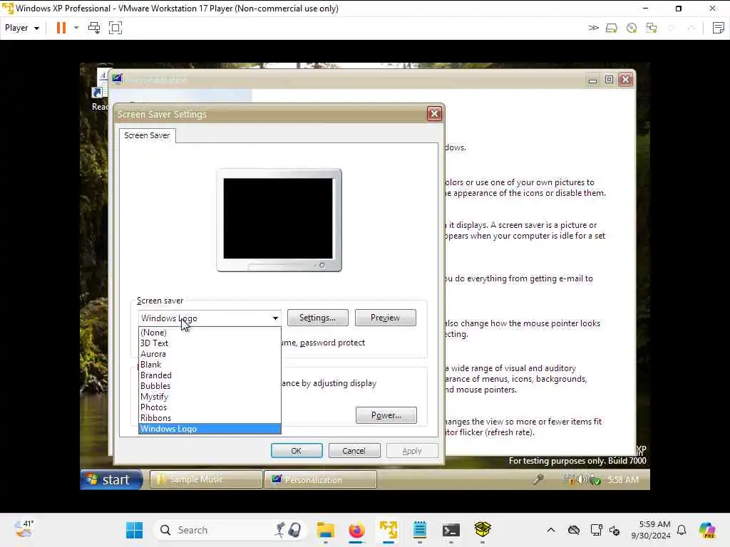Screen dimensions: 730x547
Task: Click Personalization window title bar icon
Action: point(117,78)
